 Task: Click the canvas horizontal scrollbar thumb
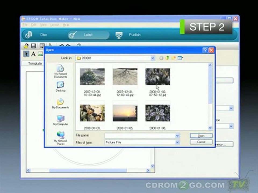tap(88, 170)
